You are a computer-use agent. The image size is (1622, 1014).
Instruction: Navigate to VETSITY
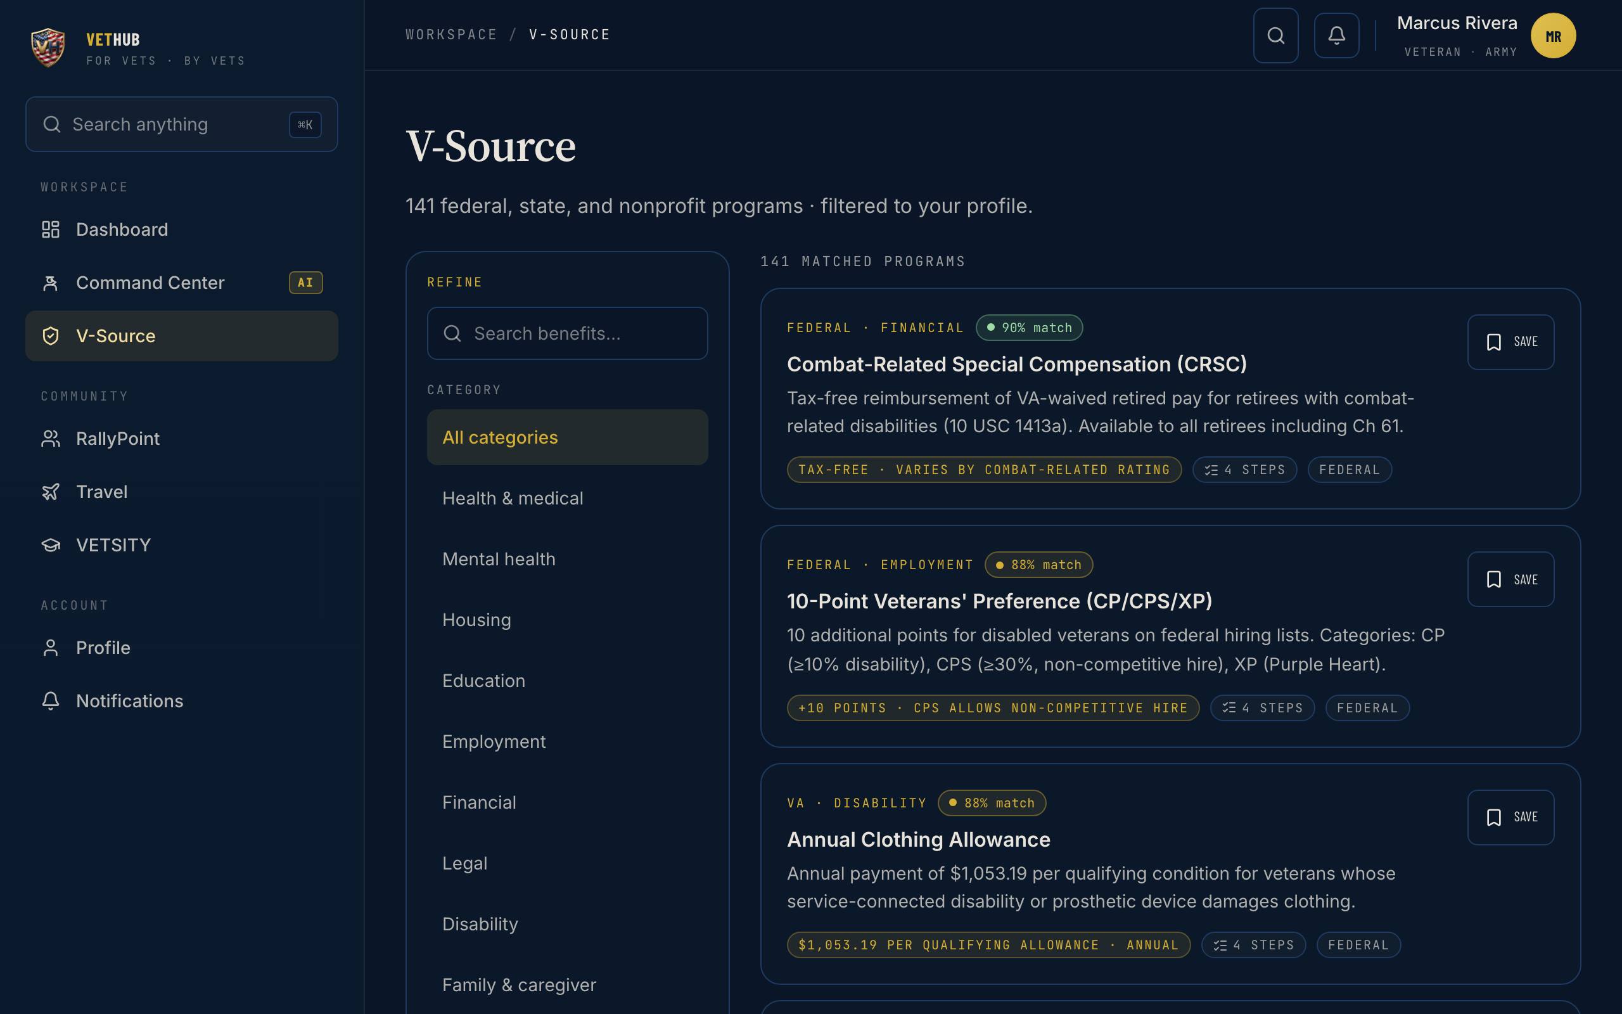pos(182,545)
